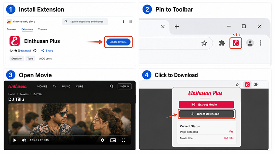Go to Movies breadcrumb
The width and height of the screenshot is (275, 154).
tap(24, 94)
